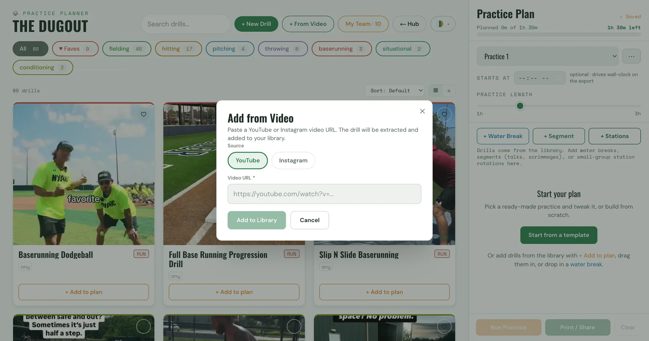Add a Segment to the plan

coord(559,136)
